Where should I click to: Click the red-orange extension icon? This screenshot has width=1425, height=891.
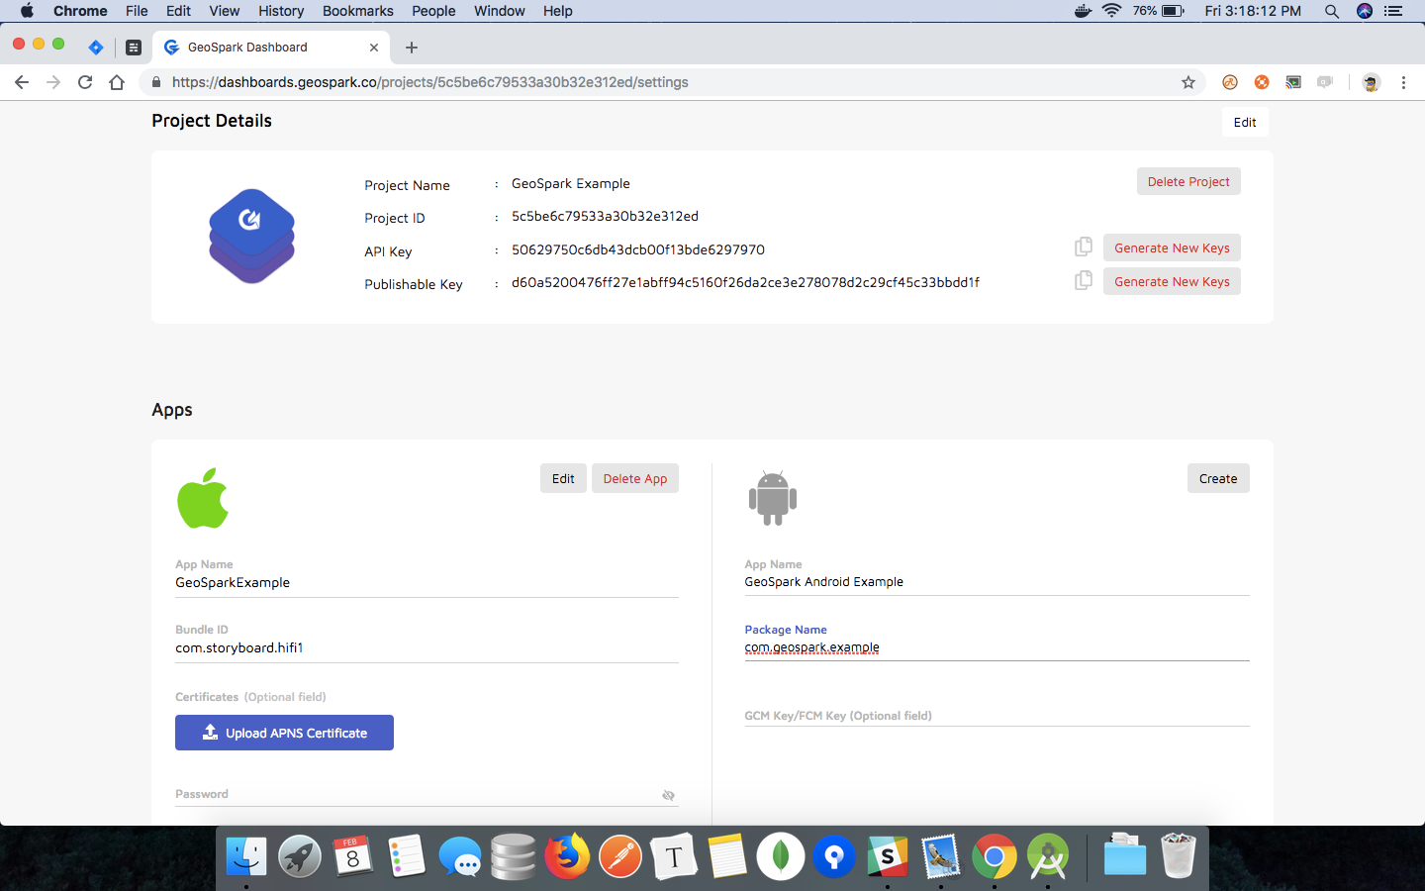1262,82
